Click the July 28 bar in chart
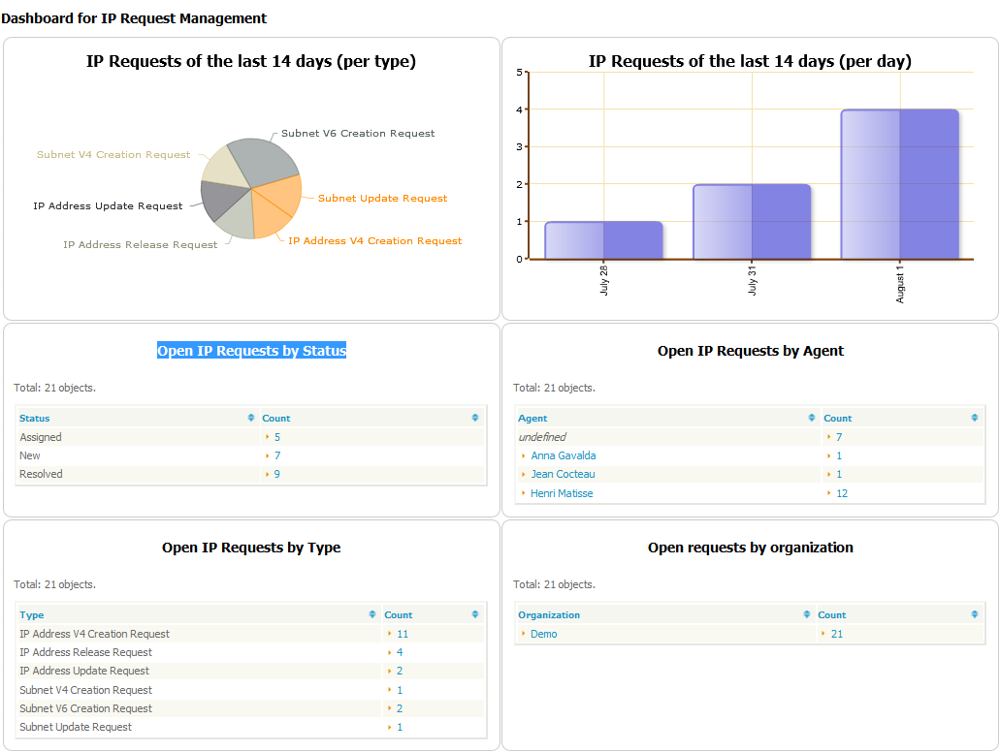This screenshot has width=1000, height=752. pos(603,240)
